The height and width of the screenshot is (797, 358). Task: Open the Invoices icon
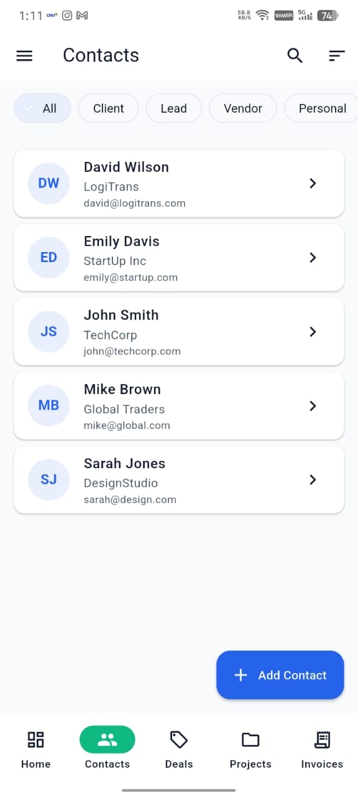(x=322, y=740)
